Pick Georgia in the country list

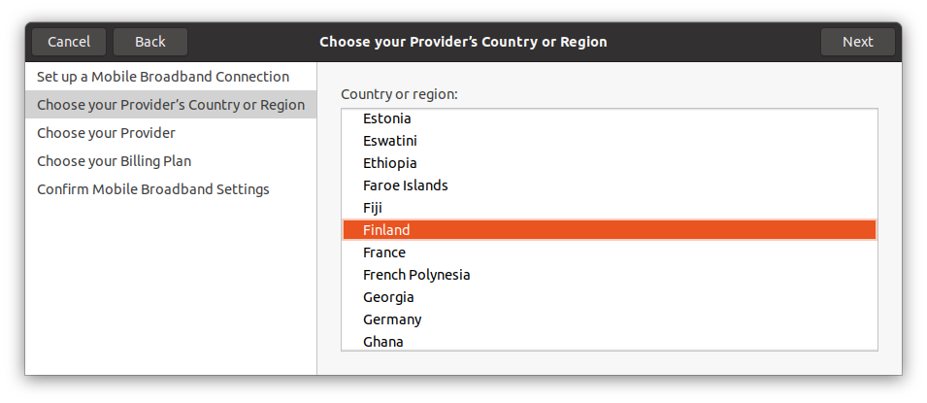[x=388, y=297]
